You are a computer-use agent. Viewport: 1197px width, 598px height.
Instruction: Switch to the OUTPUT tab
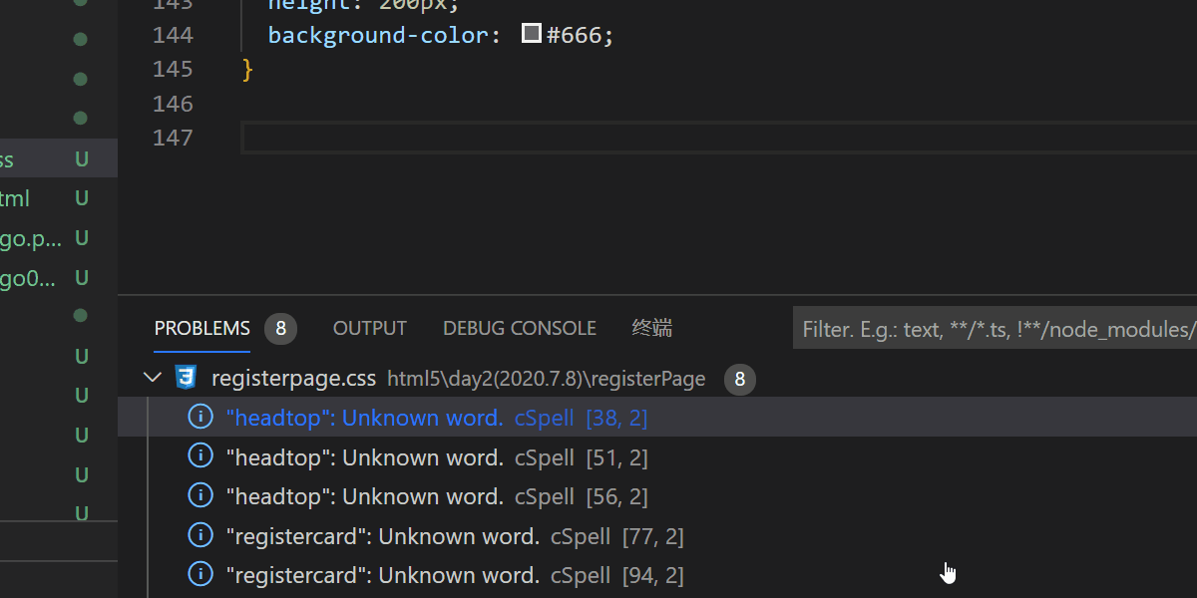tap(369, 328)
